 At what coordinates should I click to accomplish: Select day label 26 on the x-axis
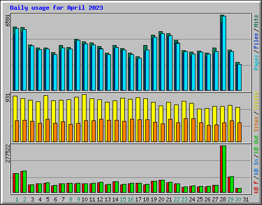tap(207, 199)
